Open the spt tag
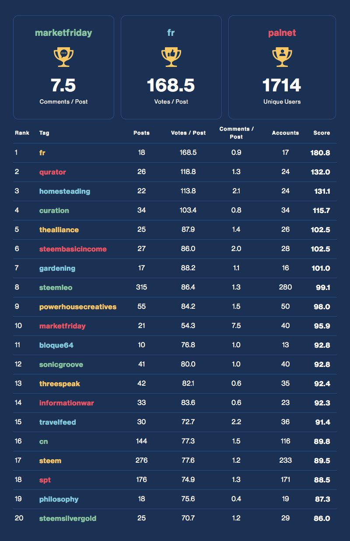The width and height of the screenshot is (350, 541). [45, 480]
